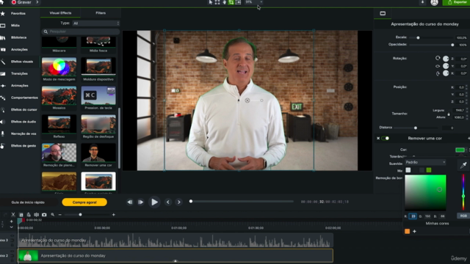The width and height of the screenshot is (470, 264).
Task: Select the Reflexo effect thumbnail
Action: coord(59,124)
